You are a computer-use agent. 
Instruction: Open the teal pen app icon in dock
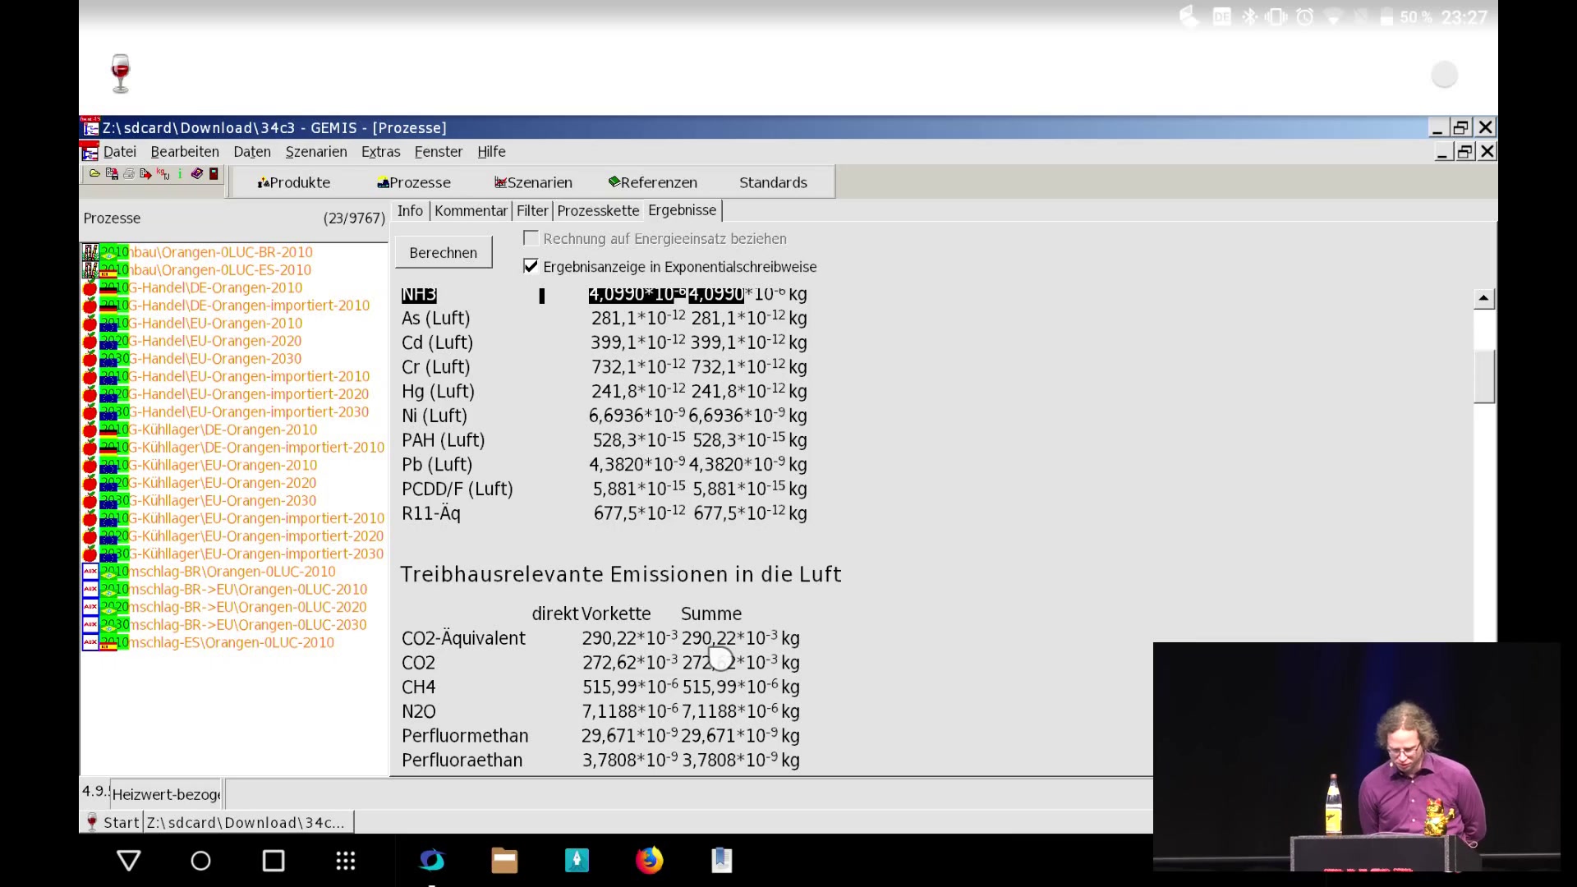[x=577, y=860]
